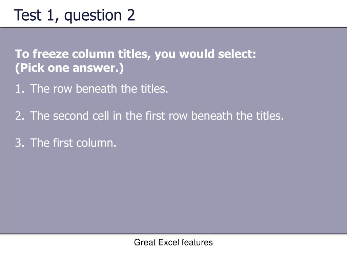Click 'Test 1' in the slide title
The image size is (347, 260).
pyautogui.click(x=34, y=15)
